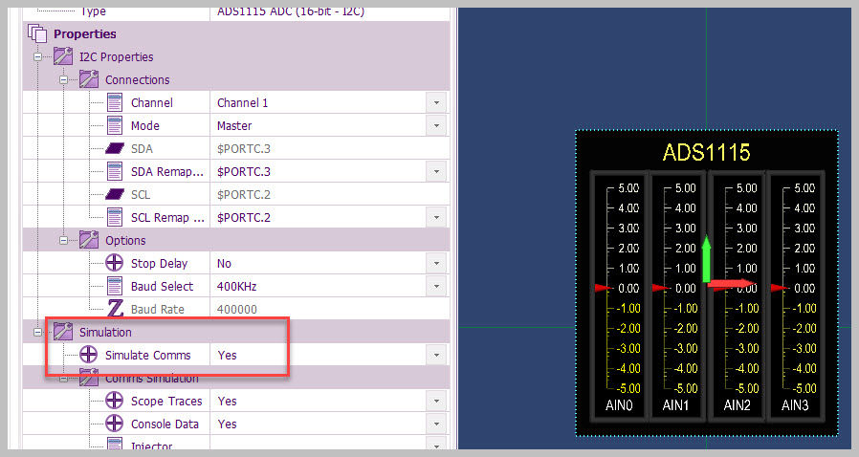Click the SCL Remap list icon
The height and width of the screenshot is (457, 859).
point(115,217)
